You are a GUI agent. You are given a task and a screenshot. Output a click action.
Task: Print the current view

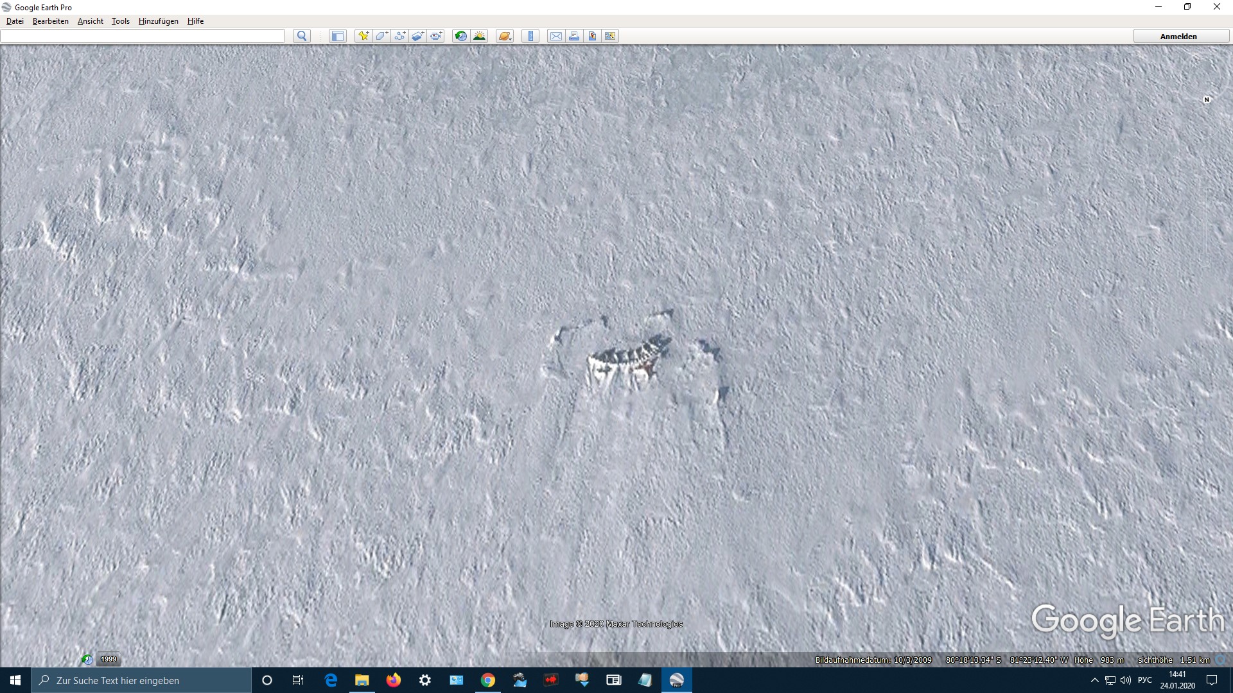coord(574,37)
